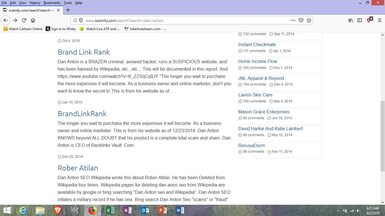Go back to the previous page
Viewport: 385px width, 216px height.
tap(6, 20)
